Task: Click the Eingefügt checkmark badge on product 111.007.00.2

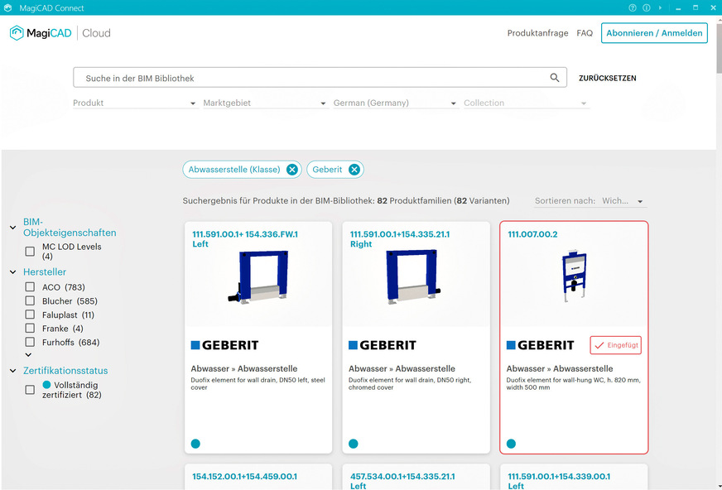Action: point(615,345)
